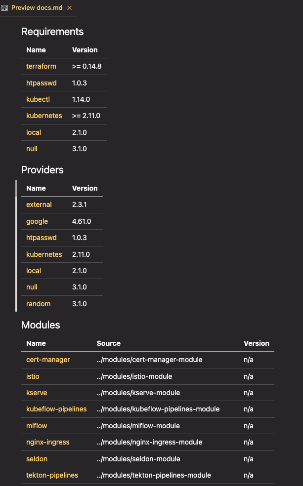Go to the mlflow module link
The height and width of the screenshot is (486, 303).
[x=37, y=426]
